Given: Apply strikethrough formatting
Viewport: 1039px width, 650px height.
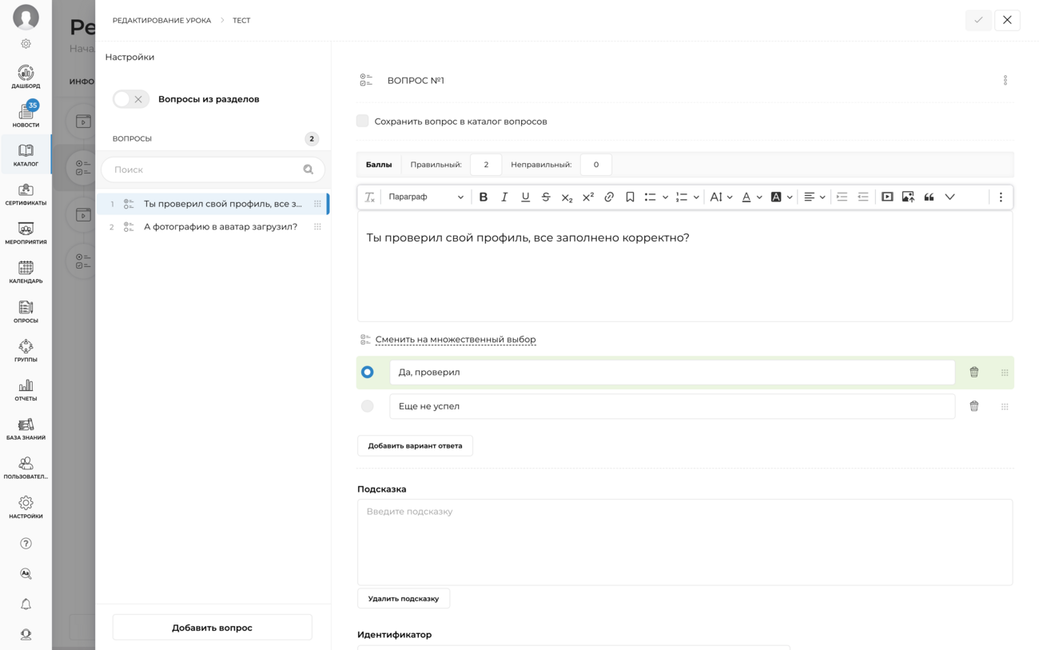Looking at the screenshot, I should pos(546,197).
